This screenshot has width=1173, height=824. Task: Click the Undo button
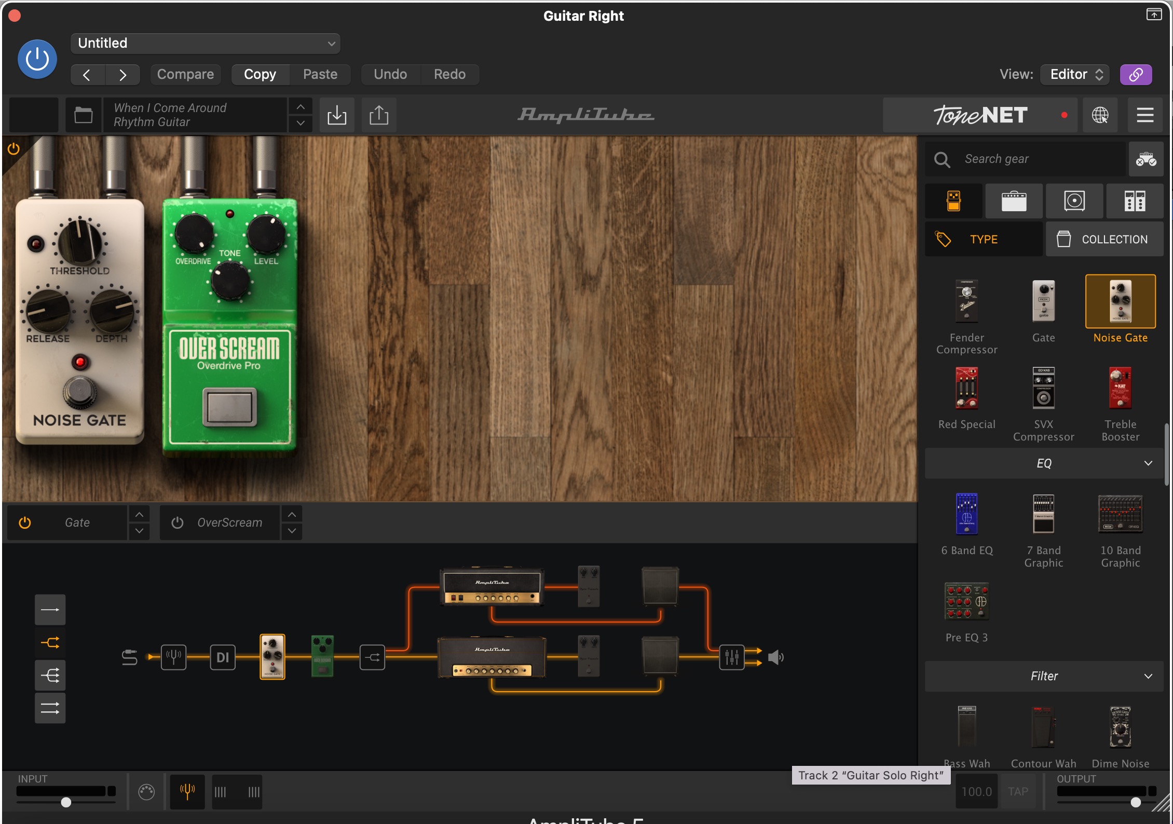click(x=390, y=75)
